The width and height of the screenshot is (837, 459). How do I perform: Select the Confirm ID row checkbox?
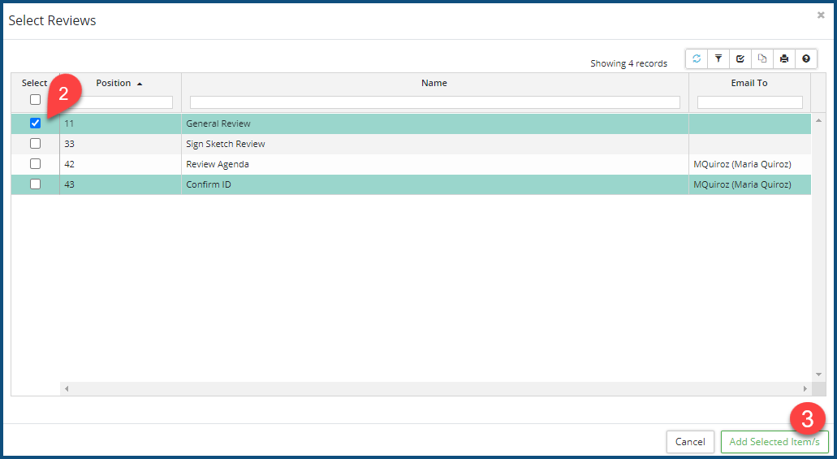pos(35,184)
